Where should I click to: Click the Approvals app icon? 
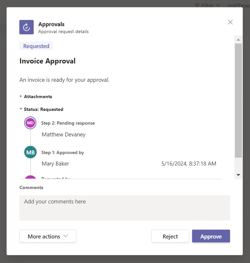pyautogui.click(x=26, y=27)
